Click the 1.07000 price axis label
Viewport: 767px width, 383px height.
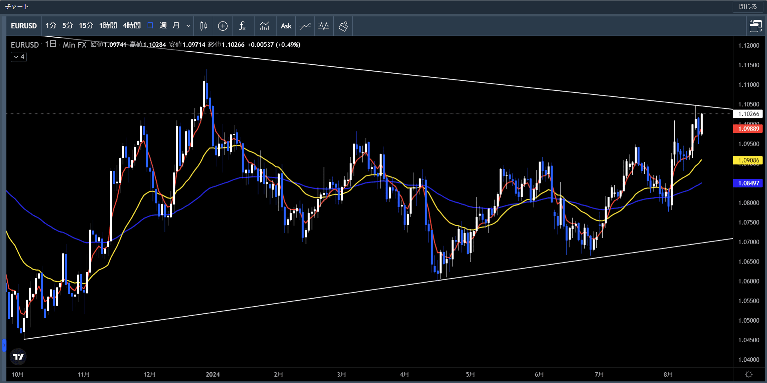click(749, 242)
